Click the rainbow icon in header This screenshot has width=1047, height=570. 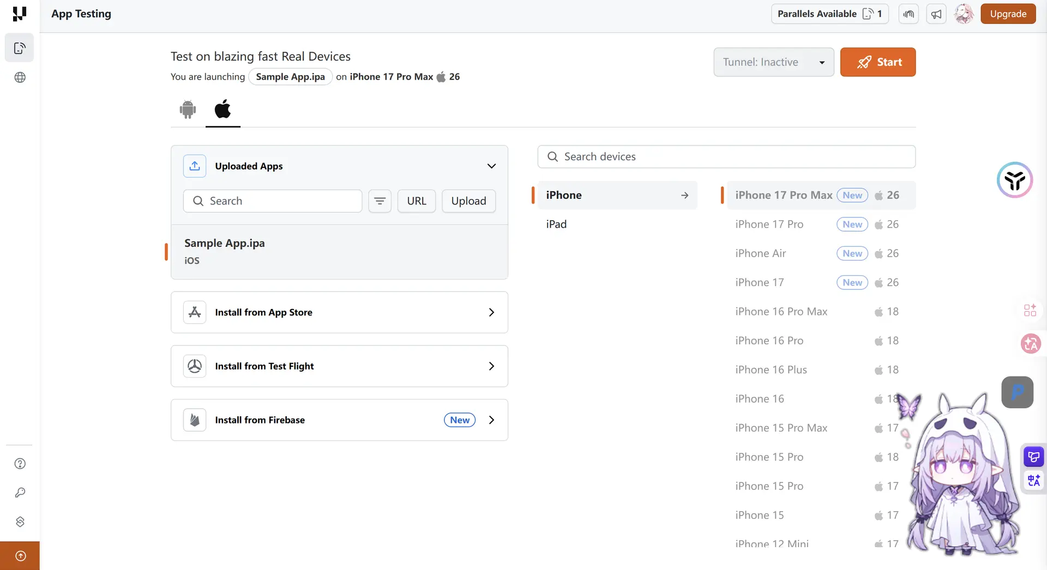(908, 14)
